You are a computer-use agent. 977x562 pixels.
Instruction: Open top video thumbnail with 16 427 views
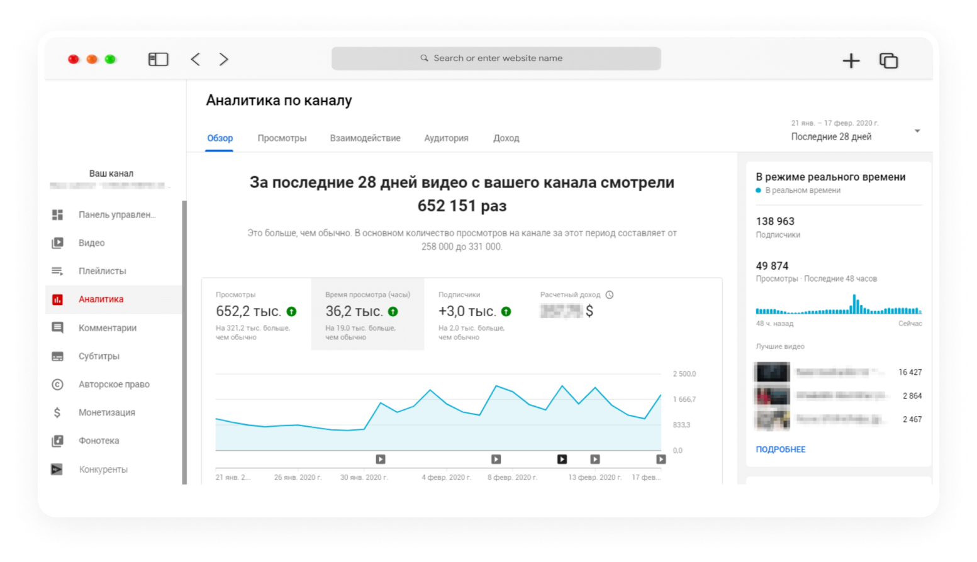tap(772, 372)
